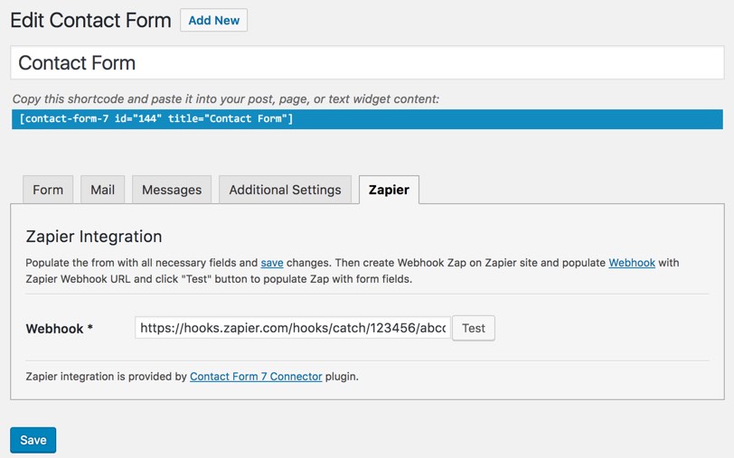Follow the "save" link in the description

[x=272, y=263]
